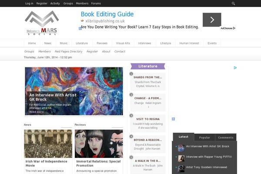
Task: Open the search magnifier icon
Action: coord(233,3)
